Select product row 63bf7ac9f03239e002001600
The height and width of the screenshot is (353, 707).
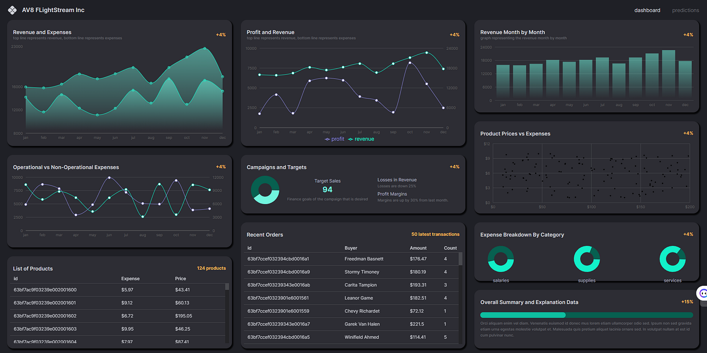pos(116,289)
